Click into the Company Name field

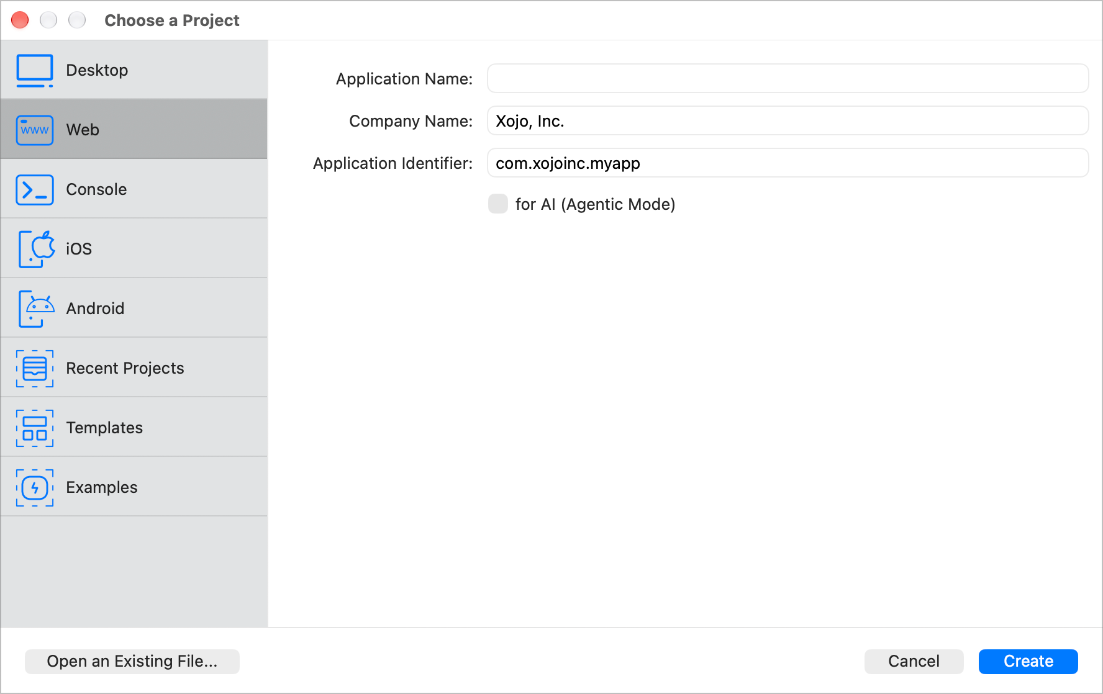788,120
